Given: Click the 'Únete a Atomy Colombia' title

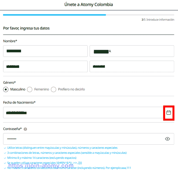Looking at the screenshot, I should [x=89, y=5].
